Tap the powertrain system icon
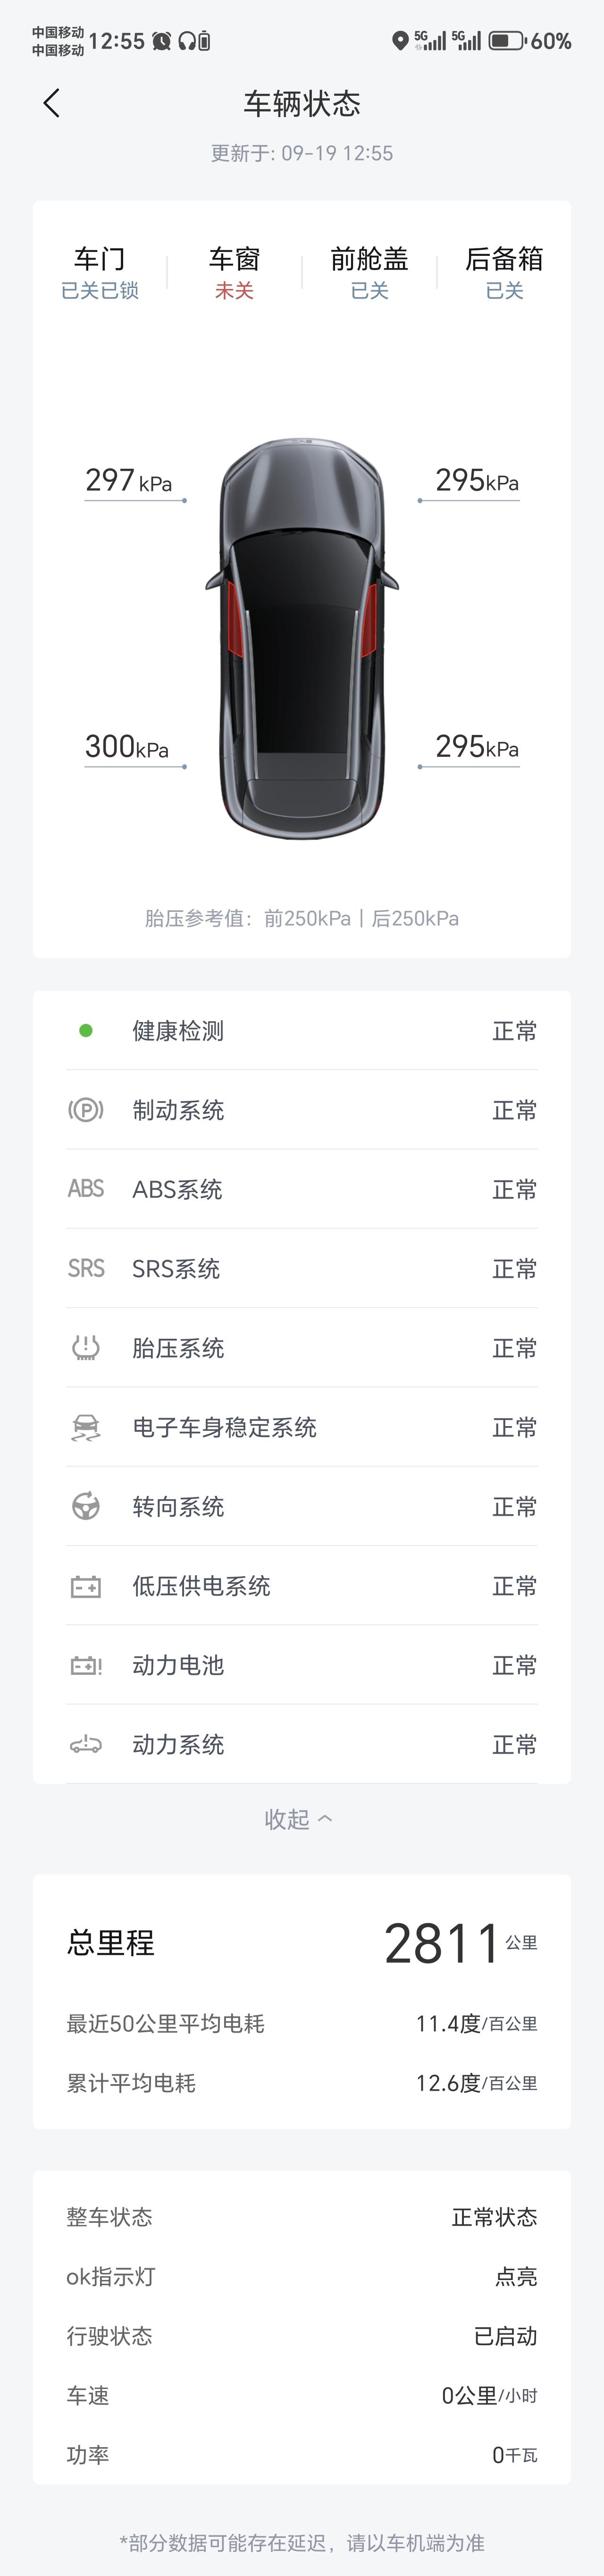 (x=86, y=1745)
